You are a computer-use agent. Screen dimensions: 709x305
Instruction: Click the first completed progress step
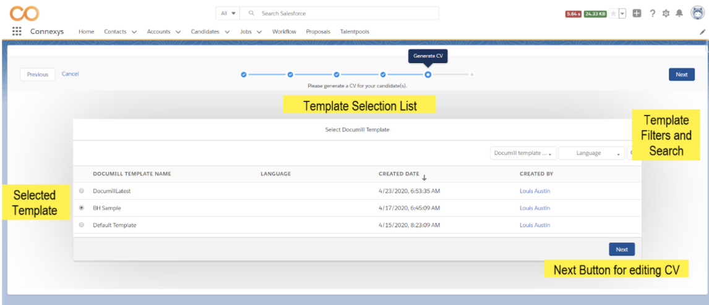coord(244,75)
